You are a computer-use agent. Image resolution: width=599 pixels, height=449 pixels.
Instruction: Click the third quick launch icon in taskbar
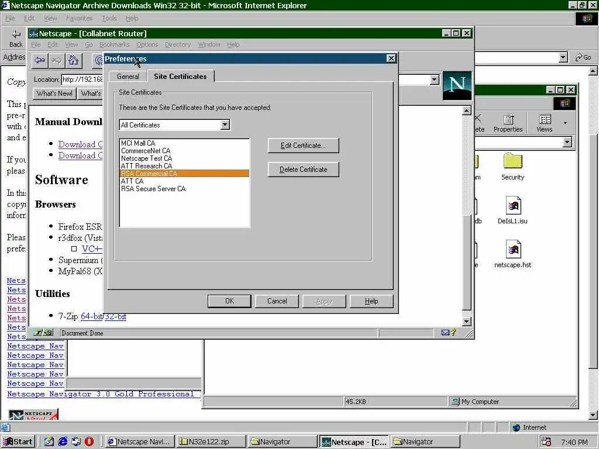(x=76, y=442)
